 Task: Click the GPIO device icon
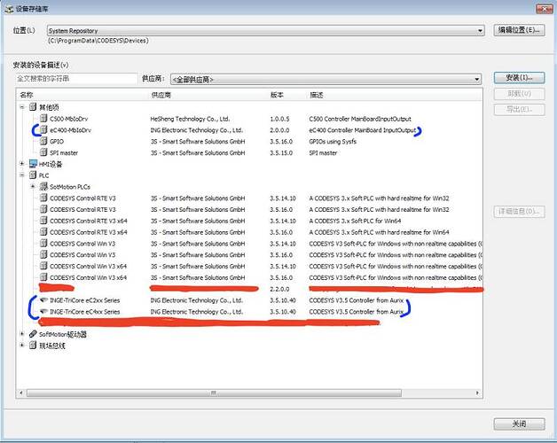[x=43, y=141]
